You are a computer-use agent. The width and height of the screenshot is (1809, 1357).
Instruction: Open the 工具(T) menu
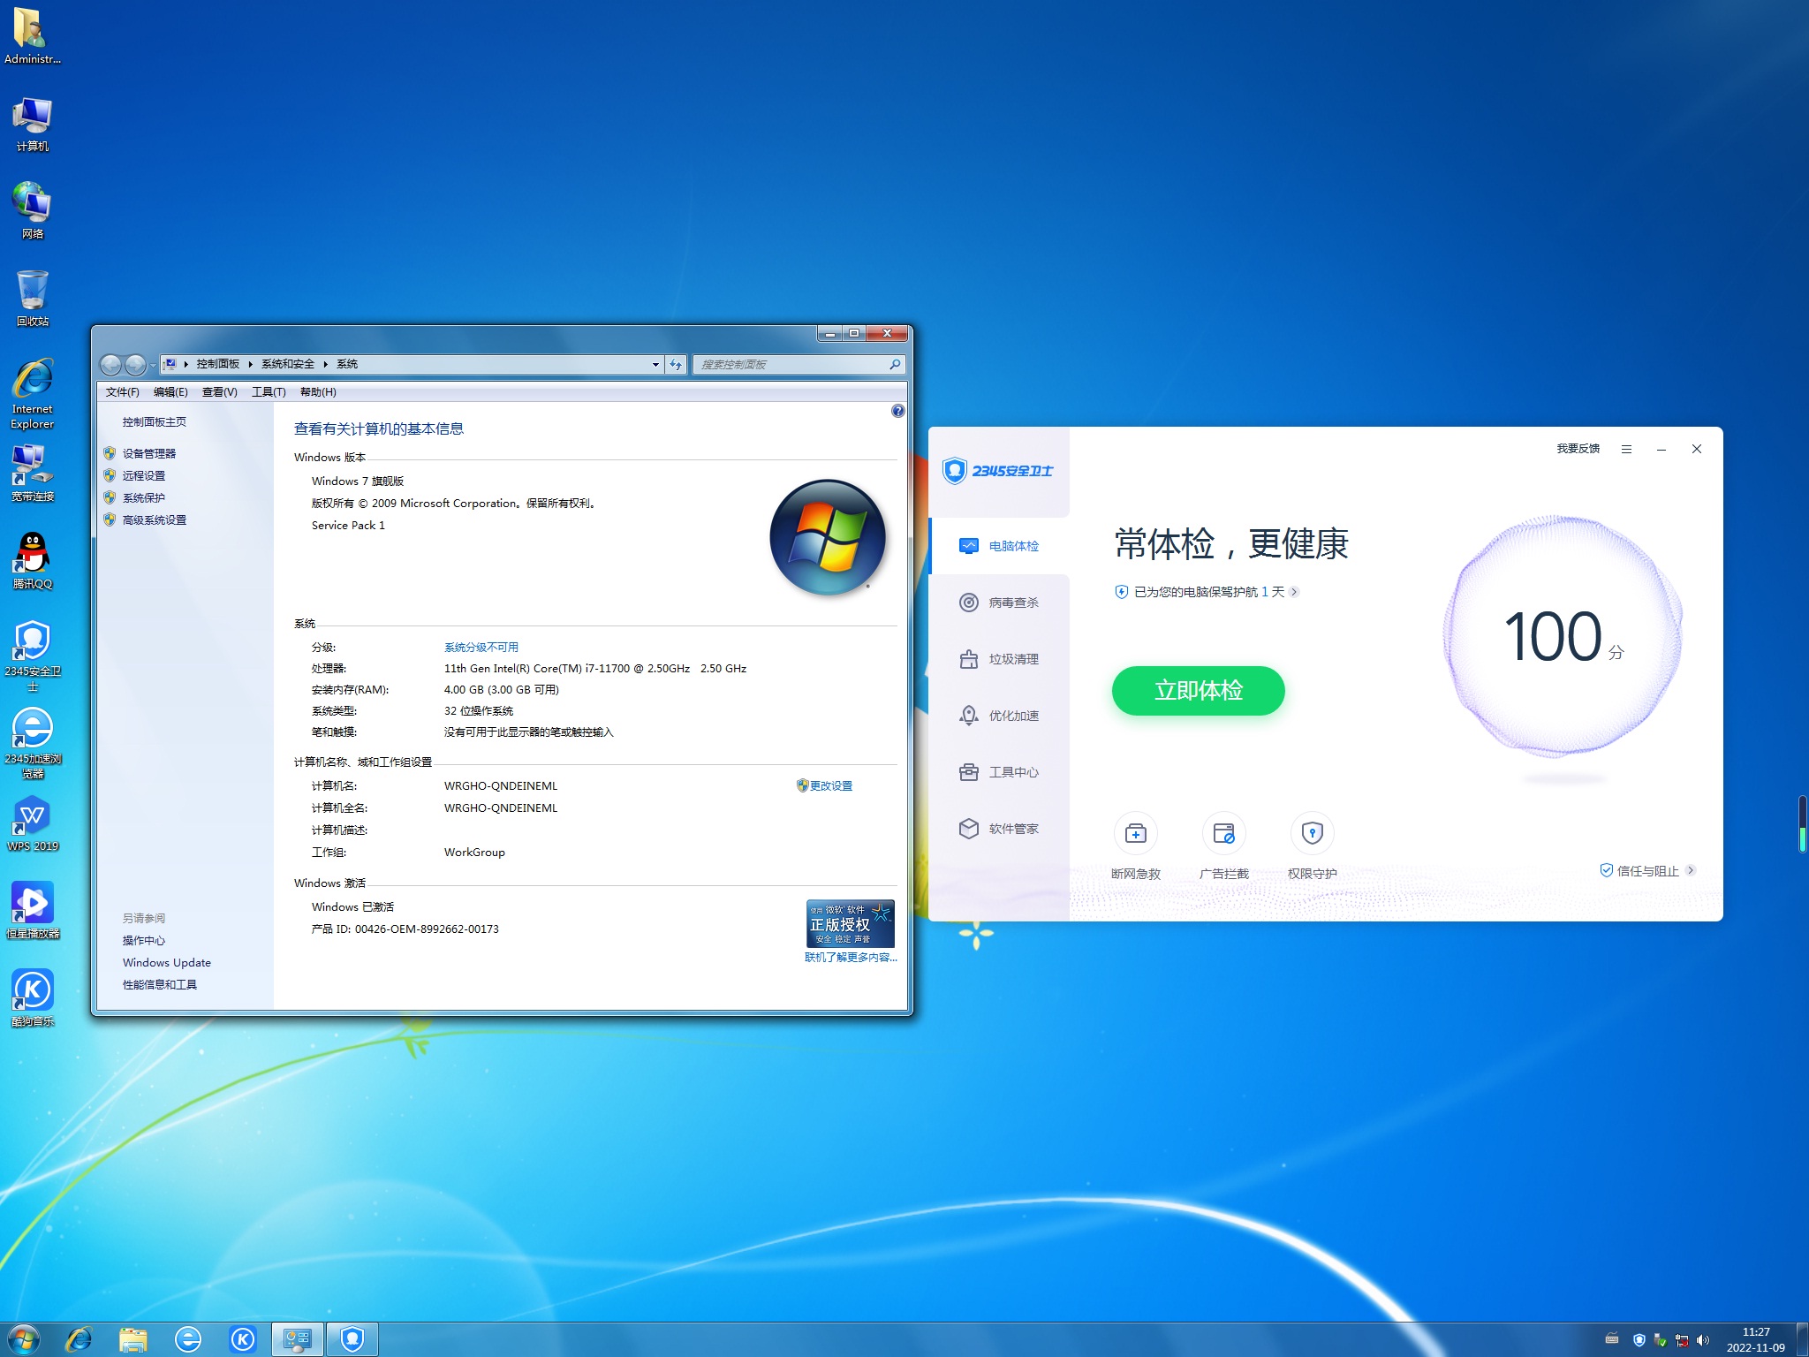coord(269,392)
